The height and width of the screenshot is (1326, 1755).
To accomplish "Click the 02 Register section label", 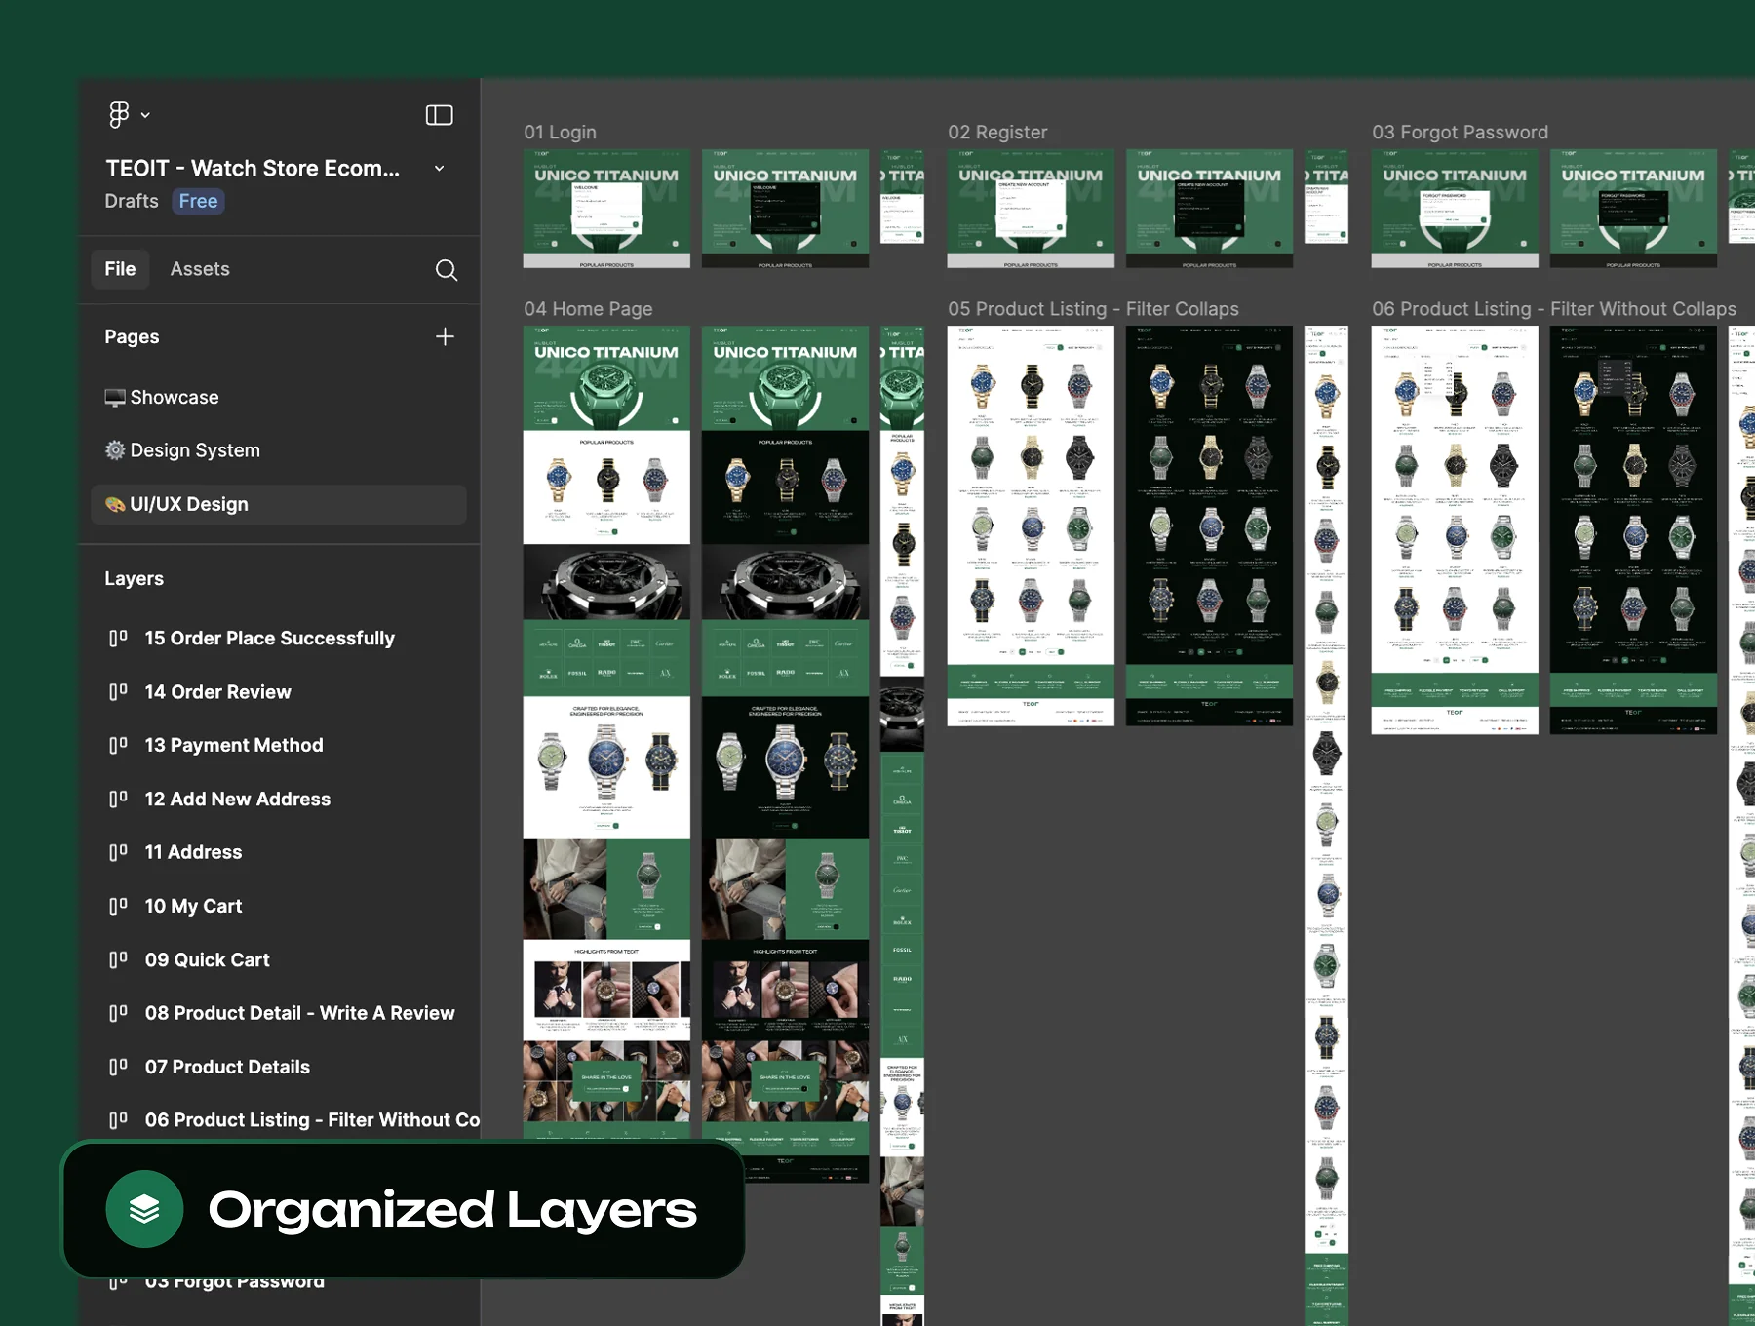I will click(x=997, y=133).
